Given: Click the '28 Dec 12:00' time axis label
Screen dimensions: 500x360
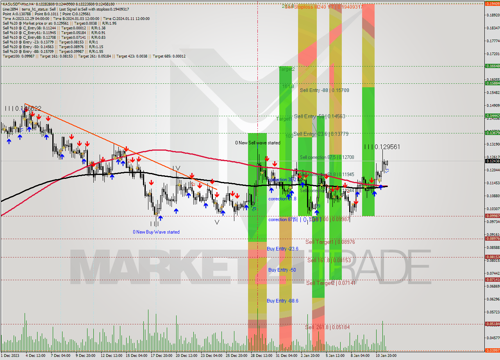Looking at the screenshot, I should (261, 356).
